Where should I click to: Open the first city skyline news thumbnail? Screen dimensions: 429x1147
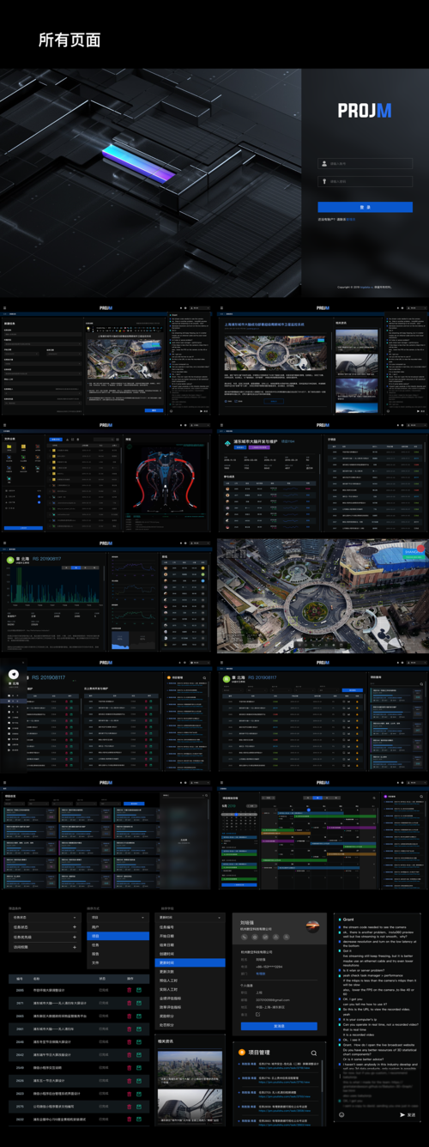point(190,1065)
